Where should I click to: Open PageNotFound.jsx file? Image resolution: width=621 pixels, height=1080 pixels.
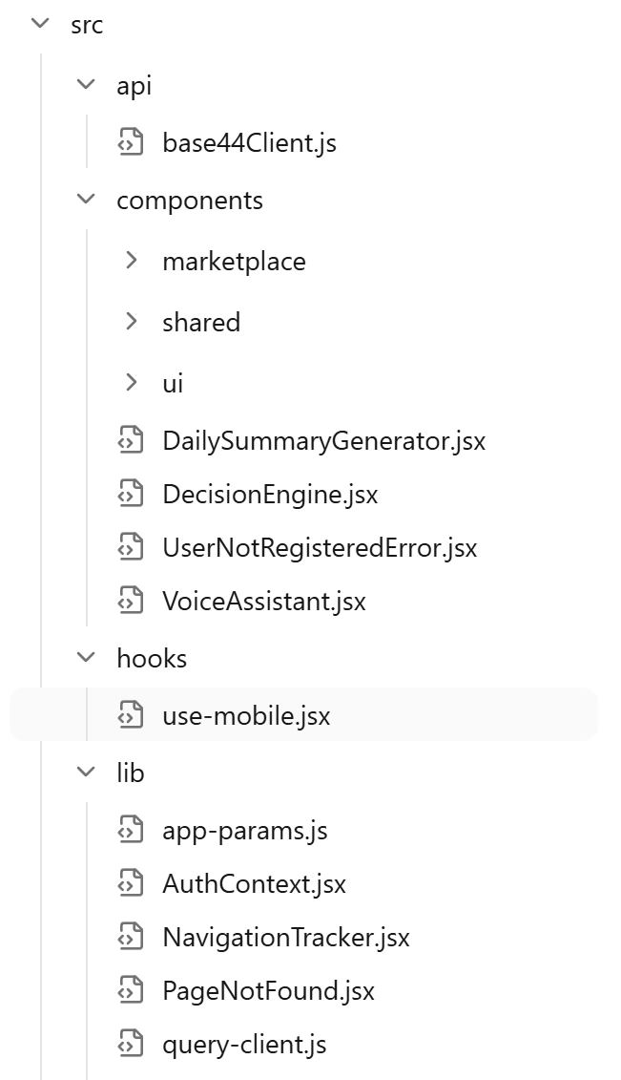tap(268, 991)
